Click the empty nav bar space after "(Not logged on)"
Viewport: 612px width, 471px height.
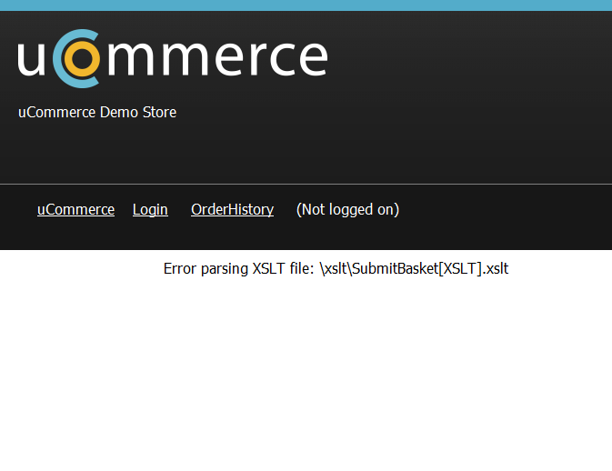506,217
